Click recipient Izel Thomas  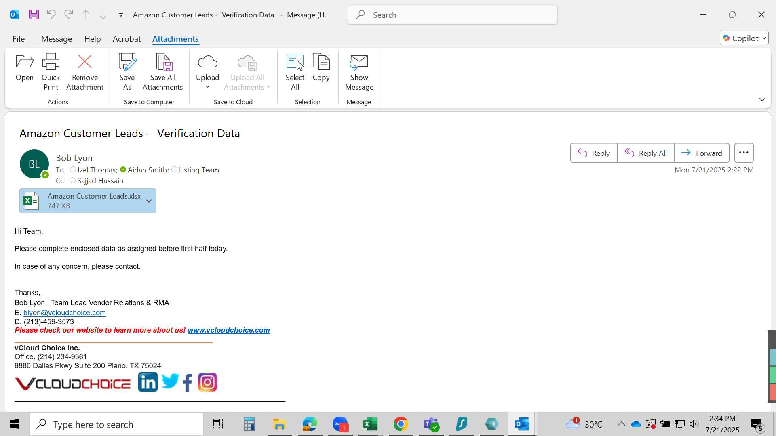97,170
